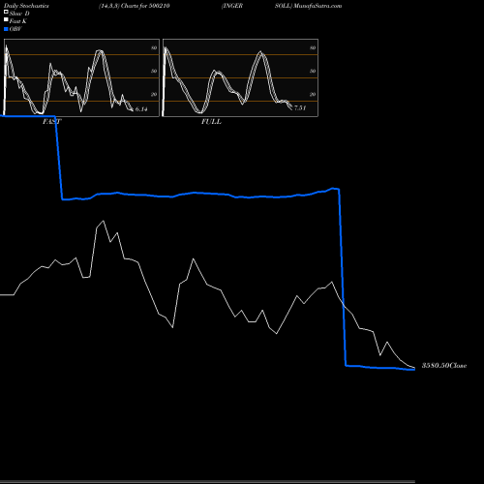Click the Slow D legend label

click(19, 14)
